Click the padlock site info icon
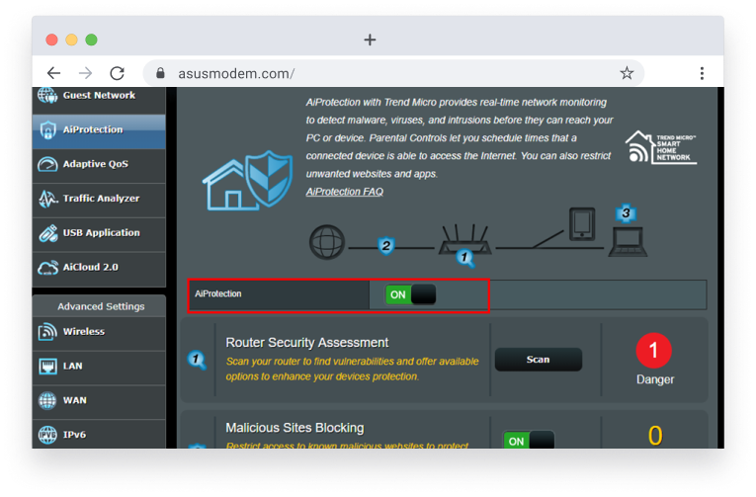Screen dimensions: 756x497 (160, 73)
